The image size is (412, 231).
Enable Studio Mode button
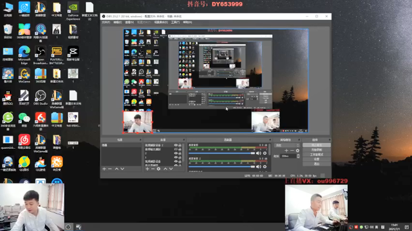316,155
